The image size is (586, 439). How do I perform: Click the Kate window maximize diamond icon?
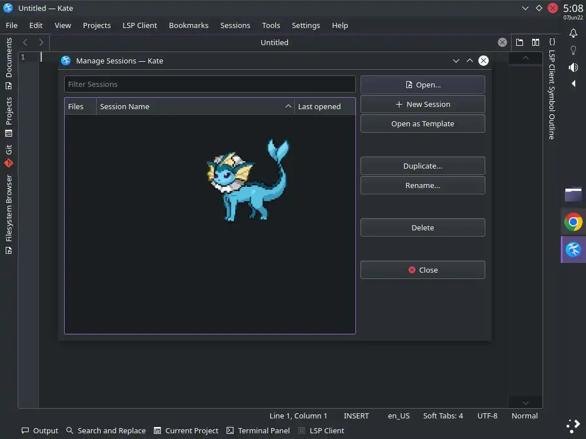coord(539,8)
